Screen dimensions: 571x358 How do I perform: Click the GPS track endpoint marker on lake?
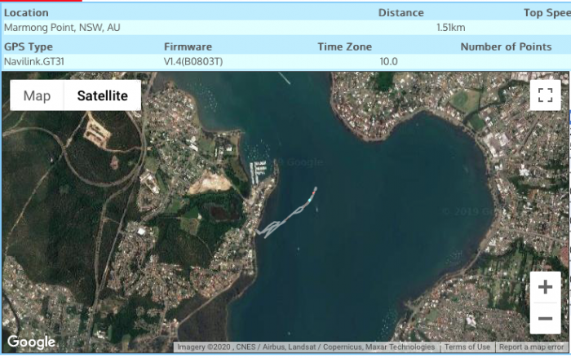pos(312,193)
